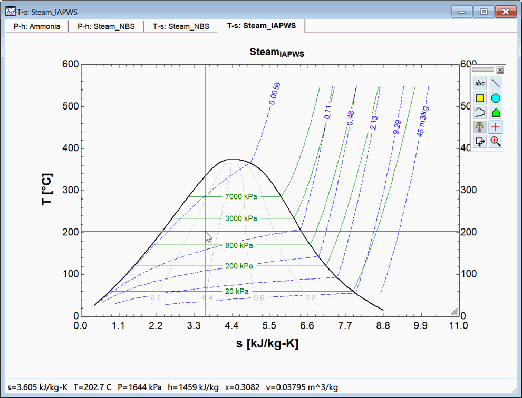The image size is (522, 398).
Task: Toggle the red crosshair cursor tool
Action: click(x=496, y=127)
